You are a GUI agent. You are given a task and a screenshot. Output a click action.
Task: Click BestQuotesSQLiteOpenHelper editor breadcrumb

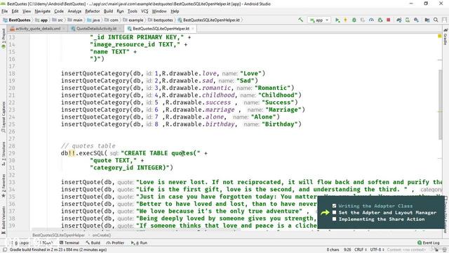click(58, 235)
